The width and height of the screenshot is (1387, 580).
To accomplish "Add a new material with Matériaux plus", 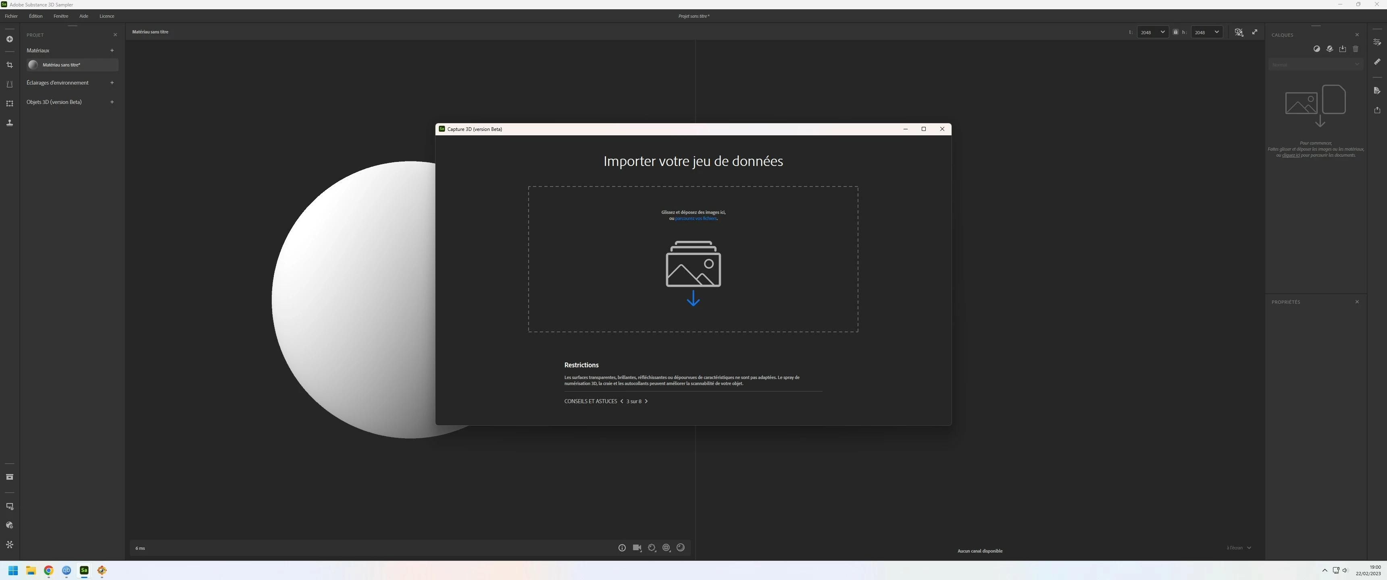I will [112, 51].
